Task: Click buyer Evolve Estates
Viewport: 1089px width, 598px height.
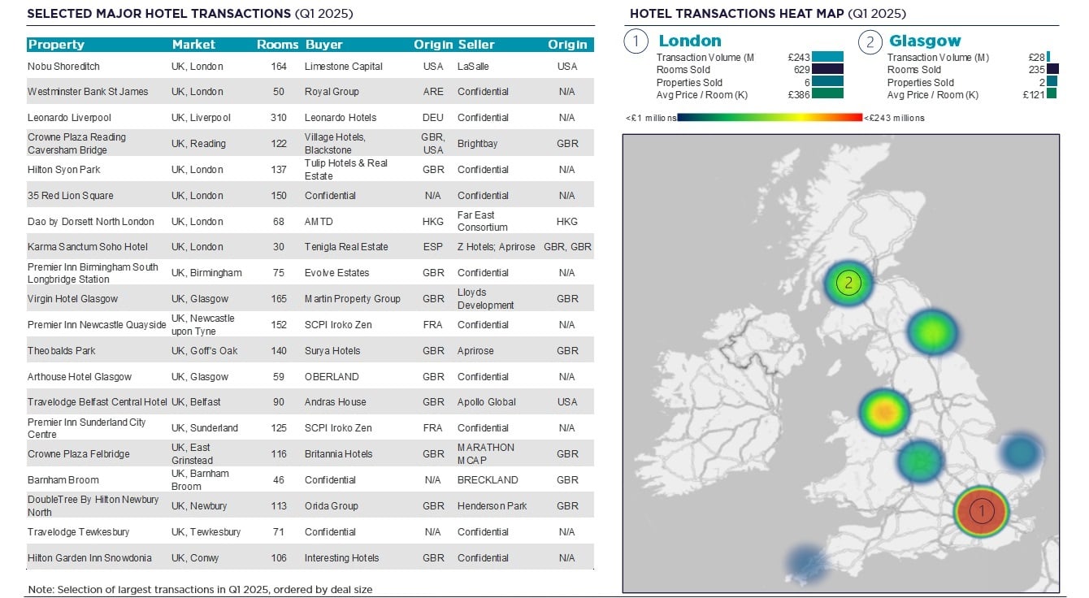Action: [x=337, y=273]
